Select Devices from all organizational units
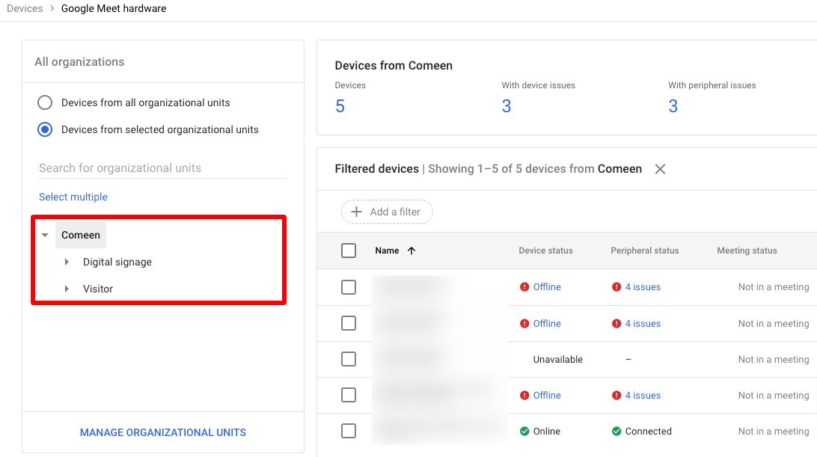The image size is (817, 457). (45, 102)
